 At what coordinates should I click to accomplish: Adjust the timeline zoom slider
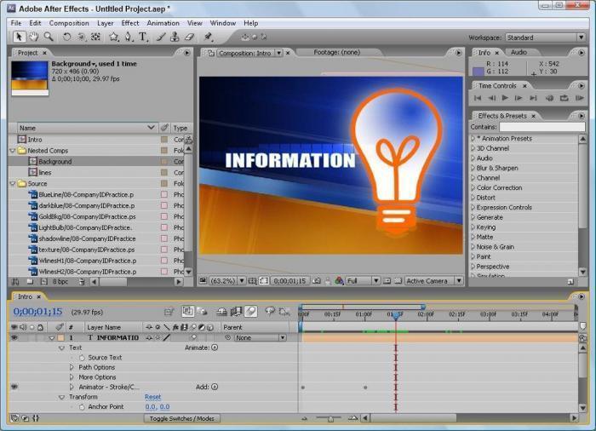click(330, 418)
